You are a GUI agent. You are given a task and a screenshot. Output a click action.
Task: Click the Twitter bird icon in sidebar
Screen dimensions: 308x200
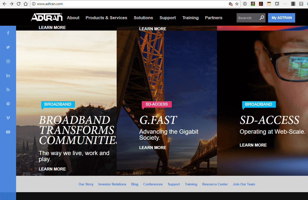(x=8, y=47)
